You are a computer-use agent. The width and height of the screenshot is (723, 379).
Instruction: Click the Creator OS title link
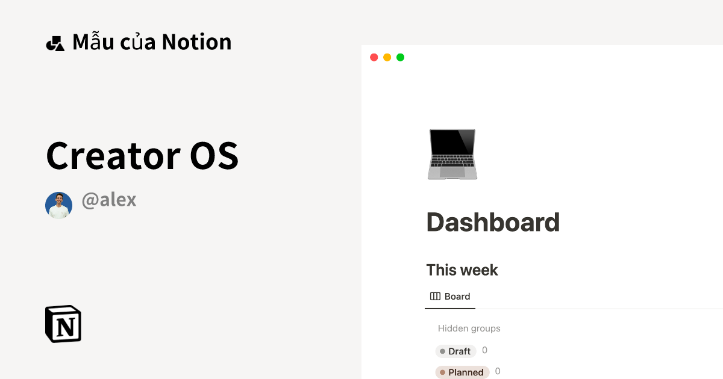[142, 155]
